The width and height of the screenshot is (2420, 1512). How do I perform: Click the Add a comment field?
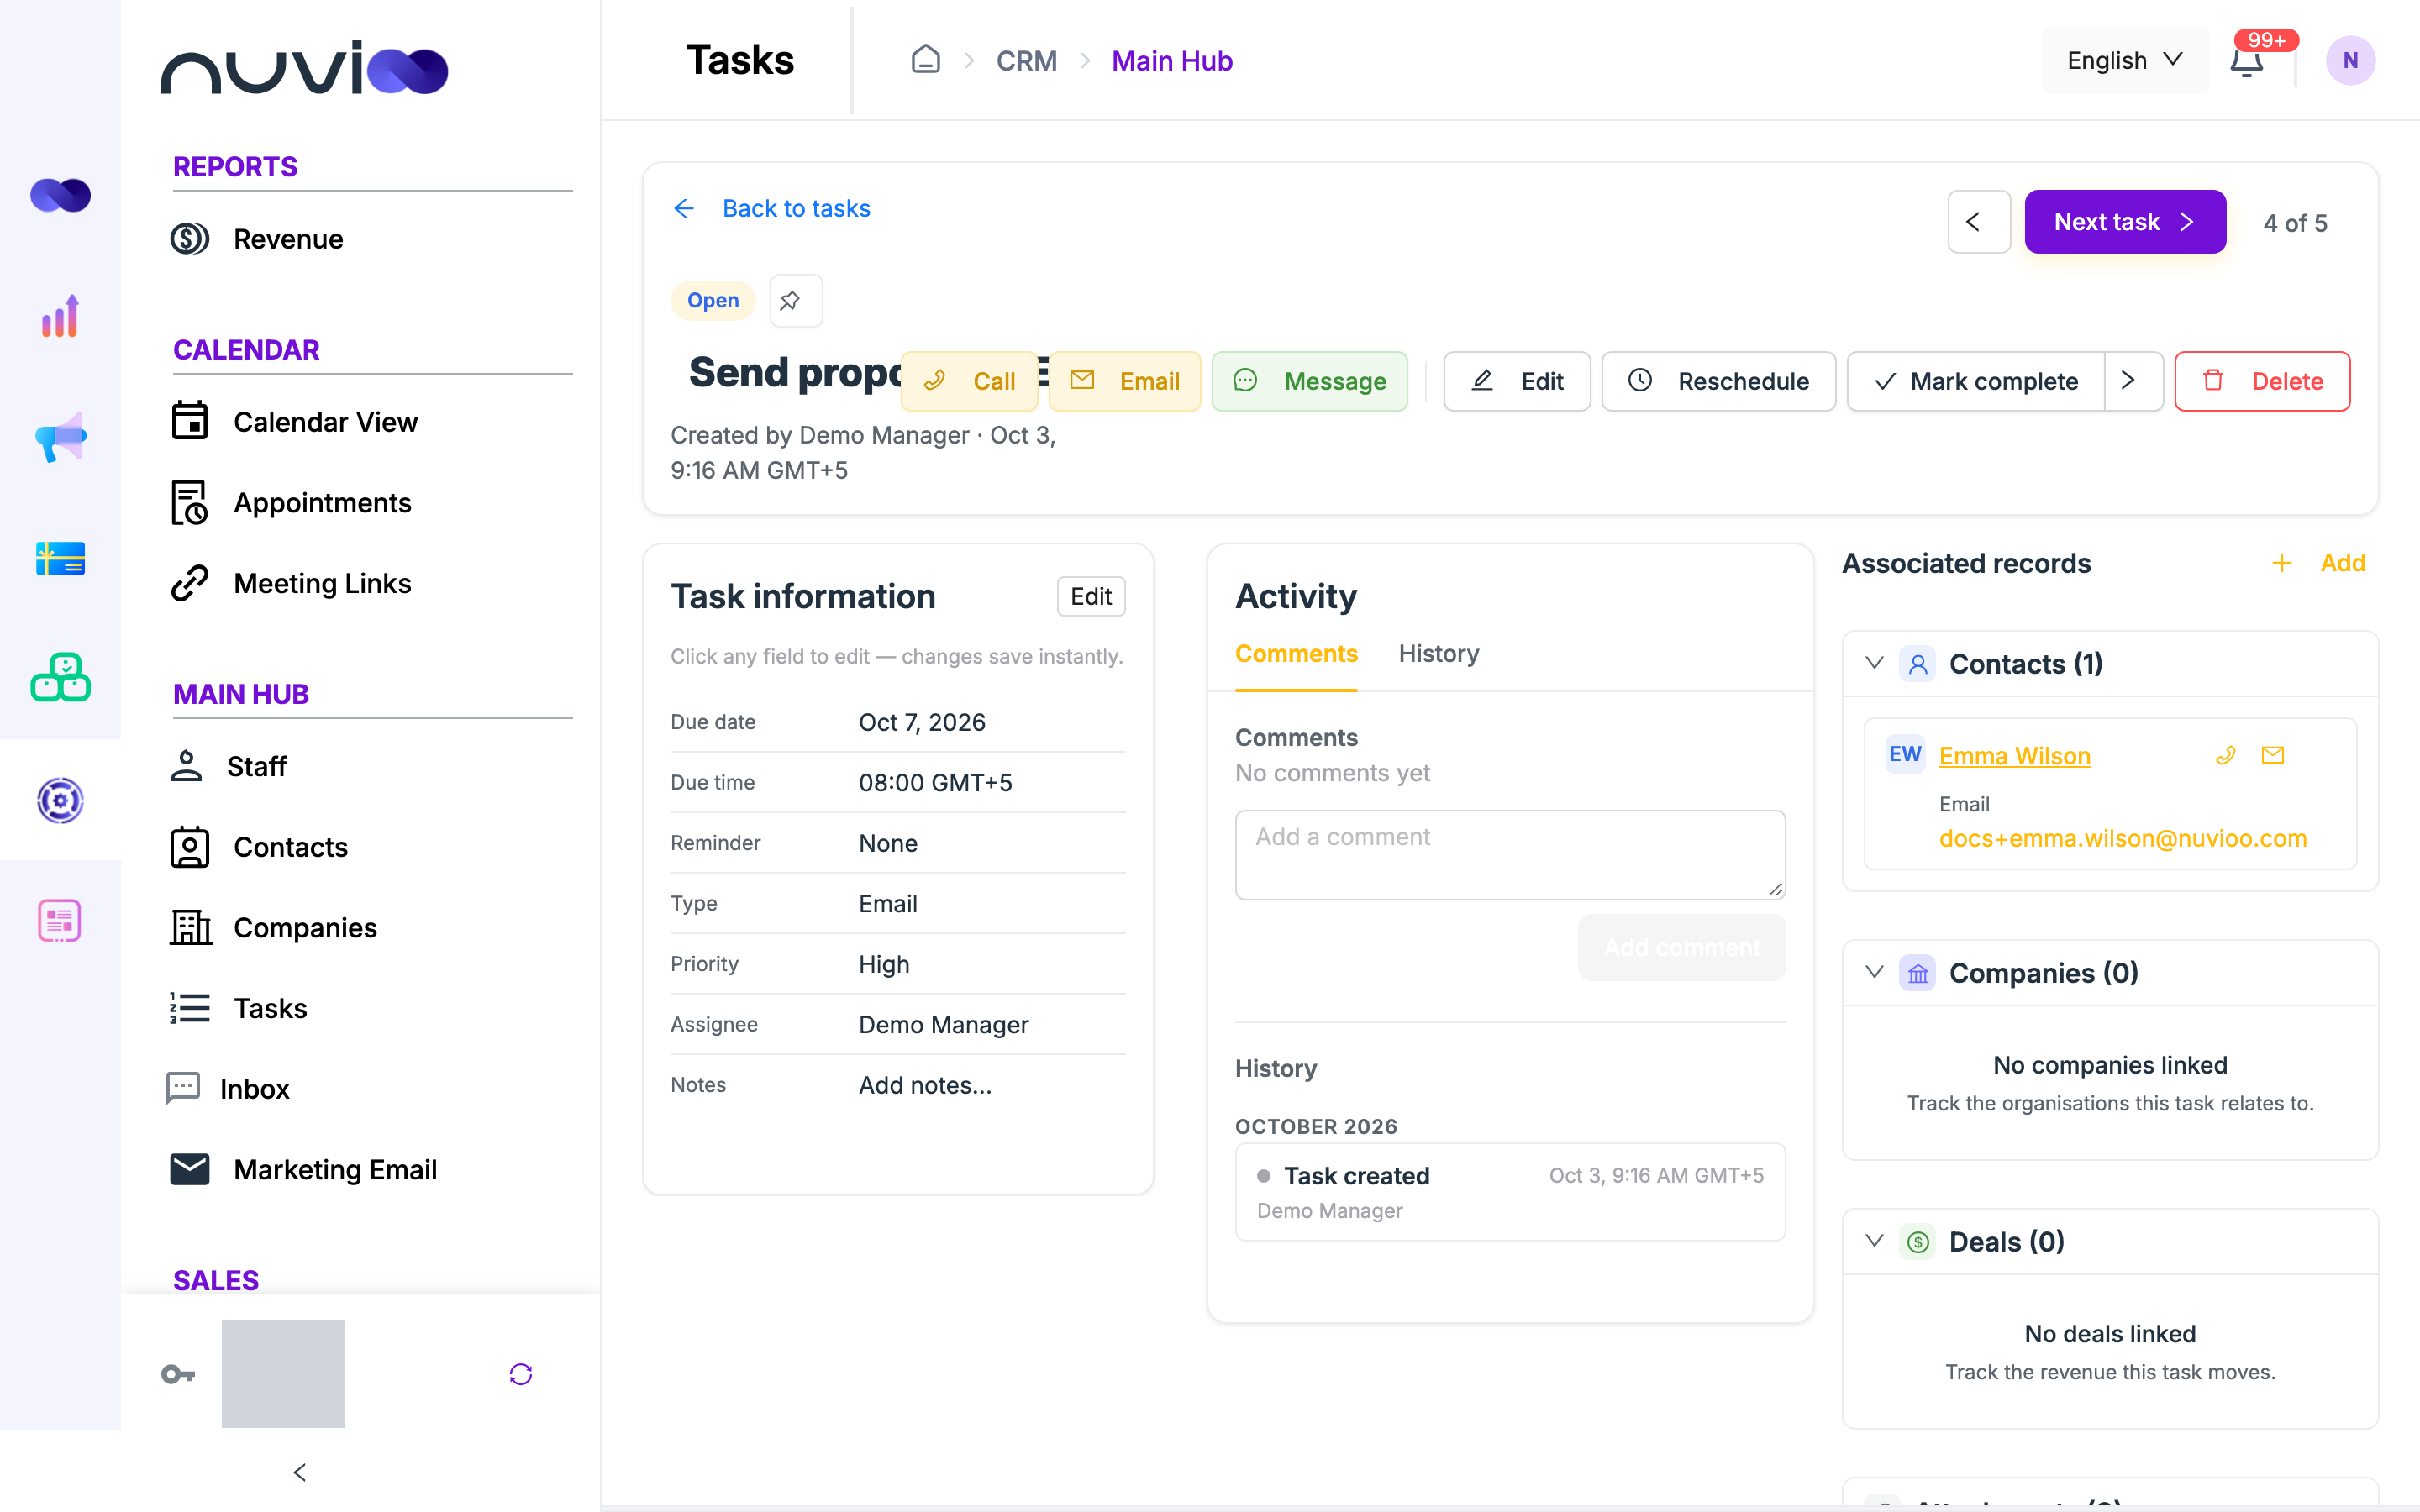tap(1510, 855)
